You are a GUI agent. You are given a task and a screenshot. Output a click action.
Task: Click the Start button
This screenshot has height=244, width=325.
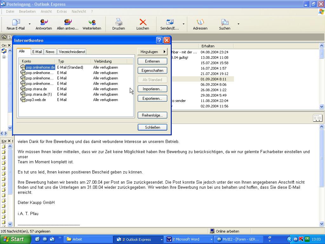coord(15,240)
